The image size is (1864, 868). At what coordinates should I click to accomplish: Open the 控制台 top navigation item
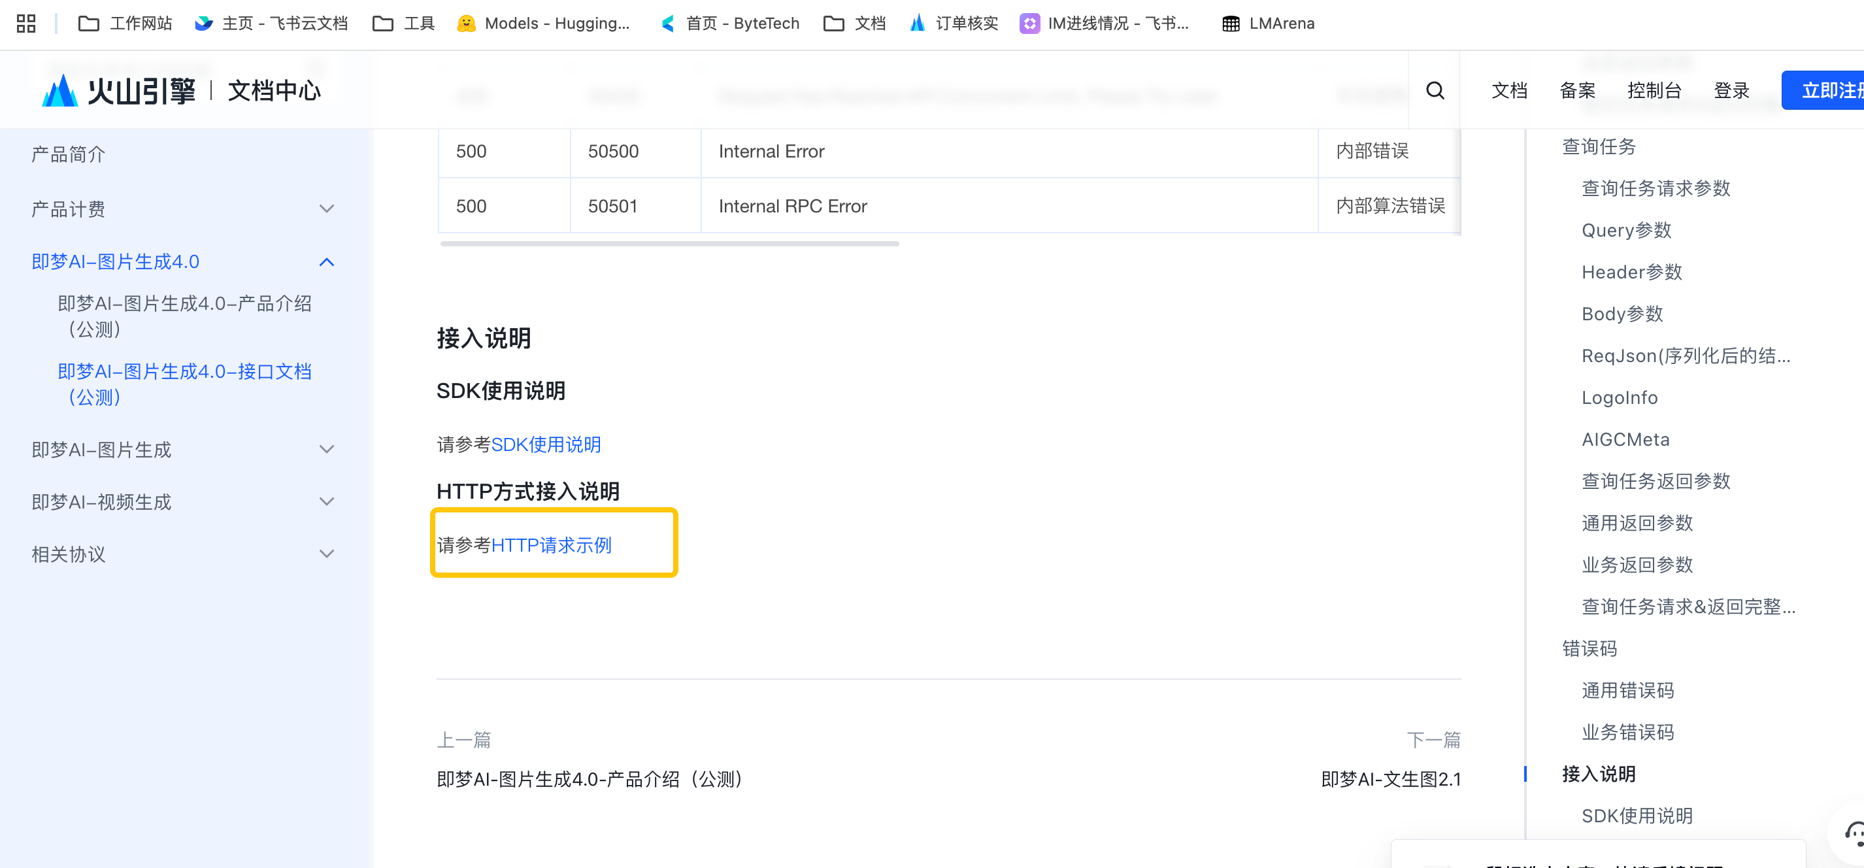[1654, 90]
